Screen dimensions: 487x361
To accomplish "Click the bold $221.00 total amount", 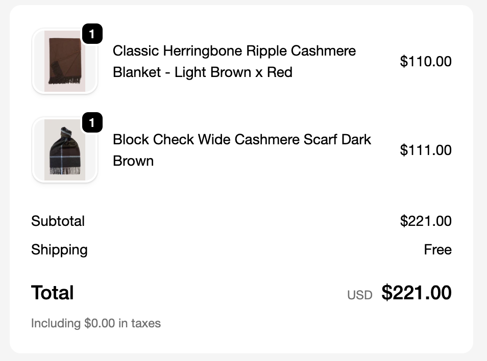I will pos(416,293).
